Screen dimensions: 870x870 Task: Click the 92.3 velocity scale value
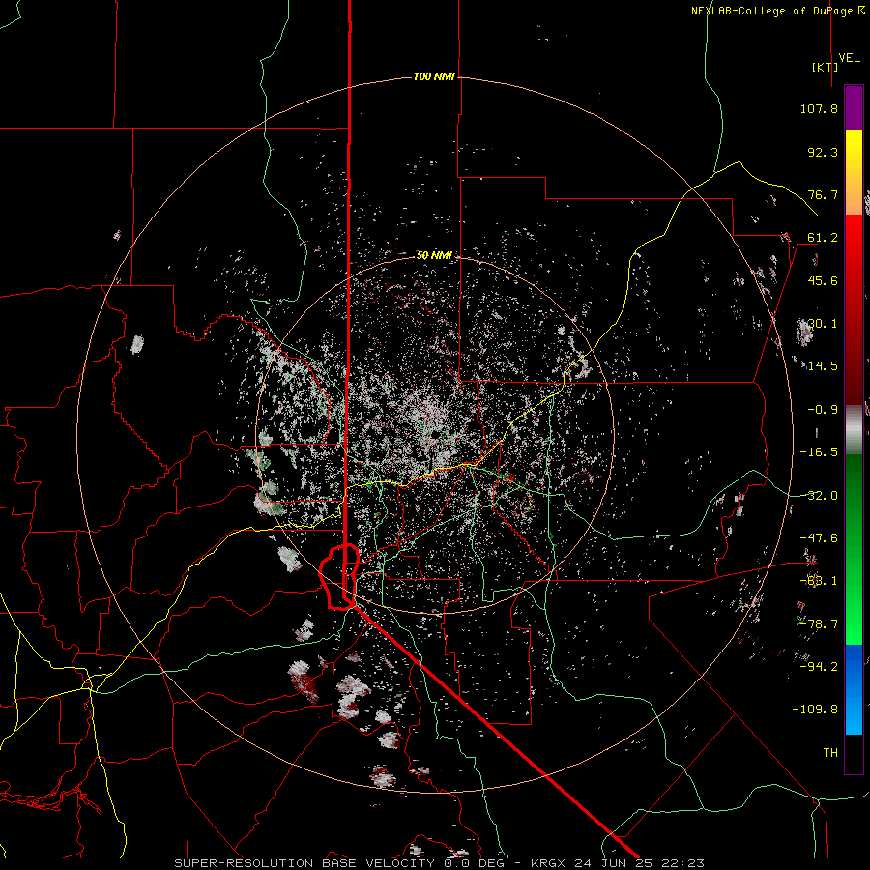point(823,152)
